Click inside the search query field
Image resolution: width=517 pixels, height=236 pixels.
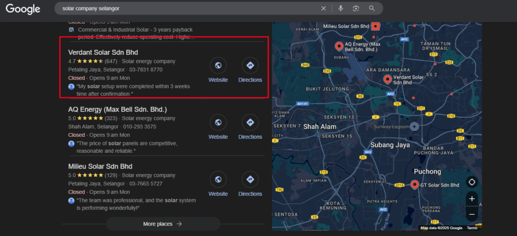[187, 9]
